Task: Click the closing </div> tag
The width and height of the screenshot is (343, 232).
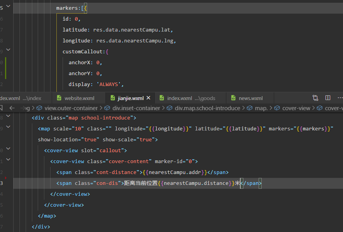Action: 41,227
